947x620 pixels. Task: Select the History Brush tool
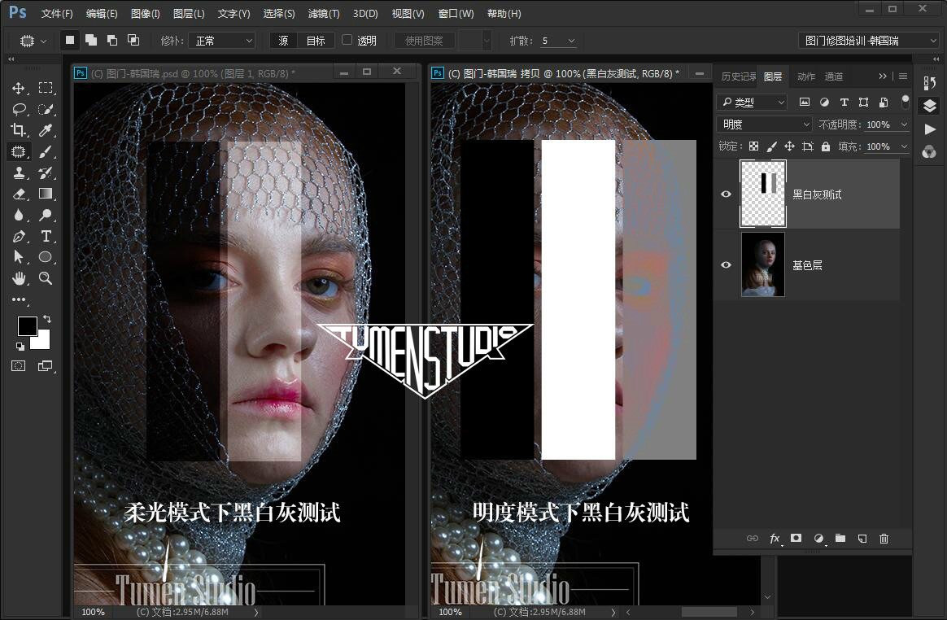(x=46, y=172)
